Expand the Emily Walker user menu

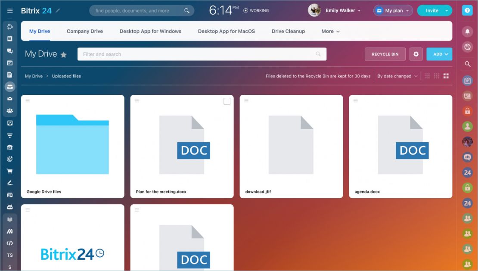click(343, 10)
